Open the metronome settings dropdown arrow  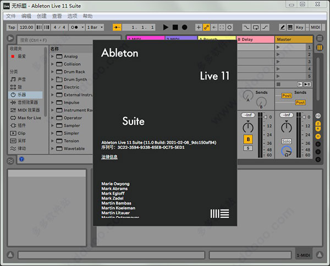click(82, 27)
